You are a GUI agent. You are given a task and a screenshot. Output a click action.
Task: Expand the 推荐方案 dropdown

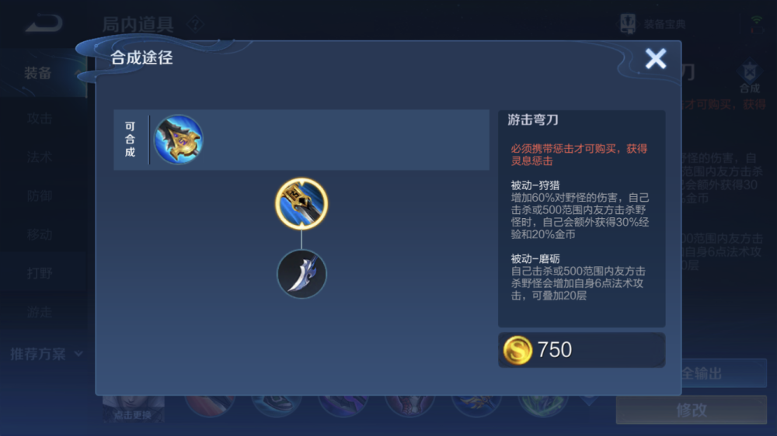[x=47, y=354]
